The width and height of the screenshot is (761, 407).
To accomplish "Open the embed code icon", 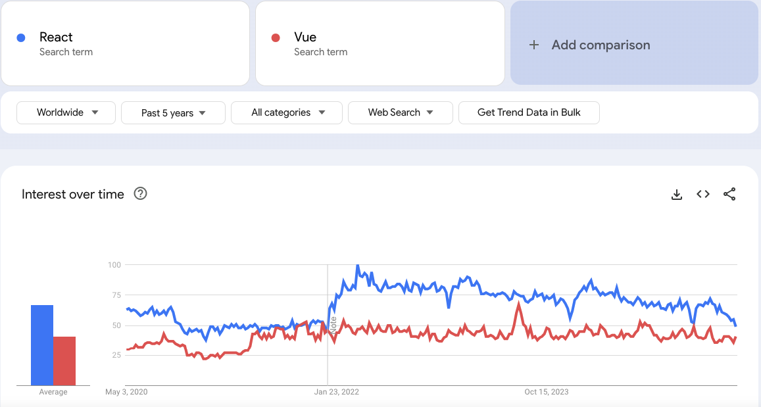I will 703,194.
